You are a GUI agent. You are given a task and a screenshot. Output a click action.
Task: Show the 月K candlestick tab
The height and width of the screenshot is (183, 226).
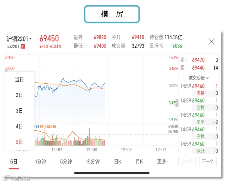coord(139,161)
